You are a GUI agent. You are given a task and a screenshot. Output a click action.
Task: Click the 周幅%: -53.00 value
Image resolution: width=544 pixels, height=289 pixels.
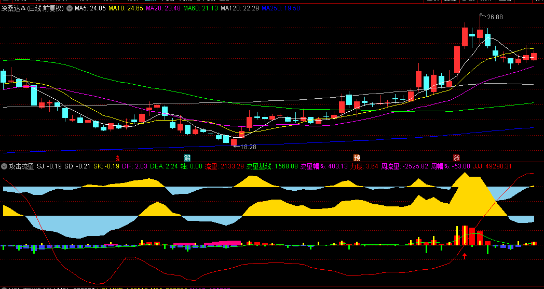[451, 166]
